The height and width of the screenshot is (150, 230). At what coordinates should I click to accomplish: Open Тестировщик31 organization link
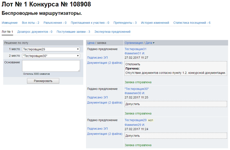135,49
